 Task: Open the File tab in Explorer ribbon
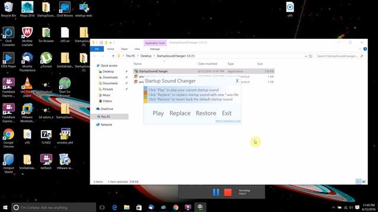[x=97, y=49]
